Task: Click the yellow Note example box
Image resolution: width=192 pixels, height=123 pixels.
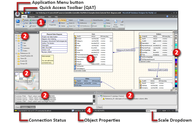Action: (47, 59)
